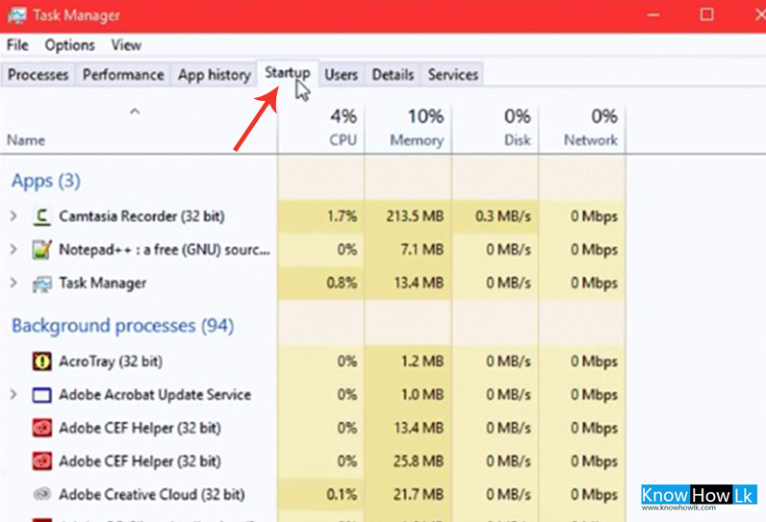The width and height of the screenshot is (766, 522).
Task: Select the Background processes (94) heading
Action: click(122, 325)
